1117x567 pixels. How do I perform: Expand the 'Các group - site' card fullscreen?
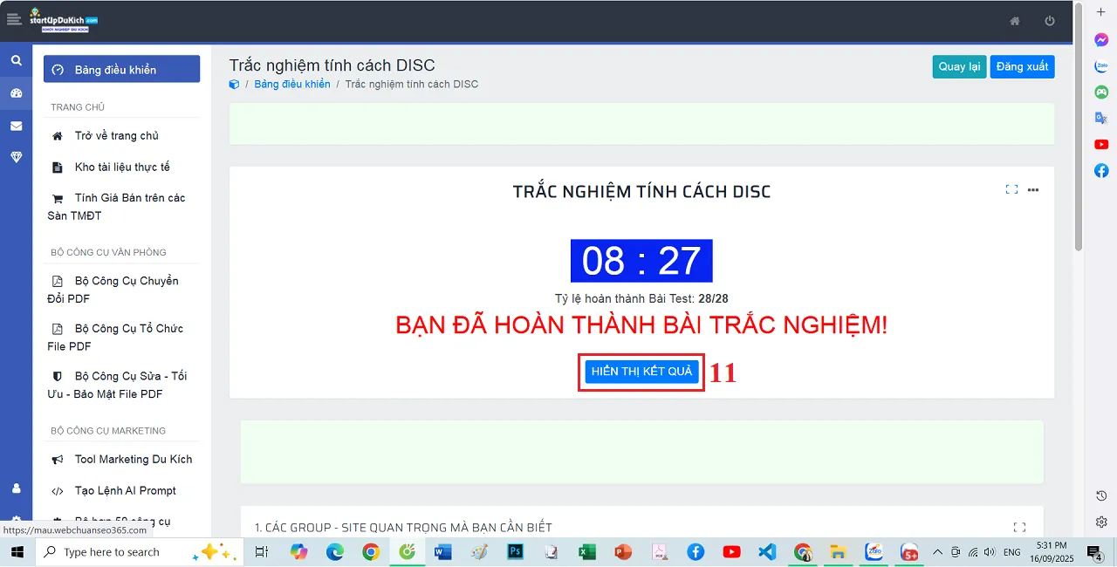(1019, 527)
